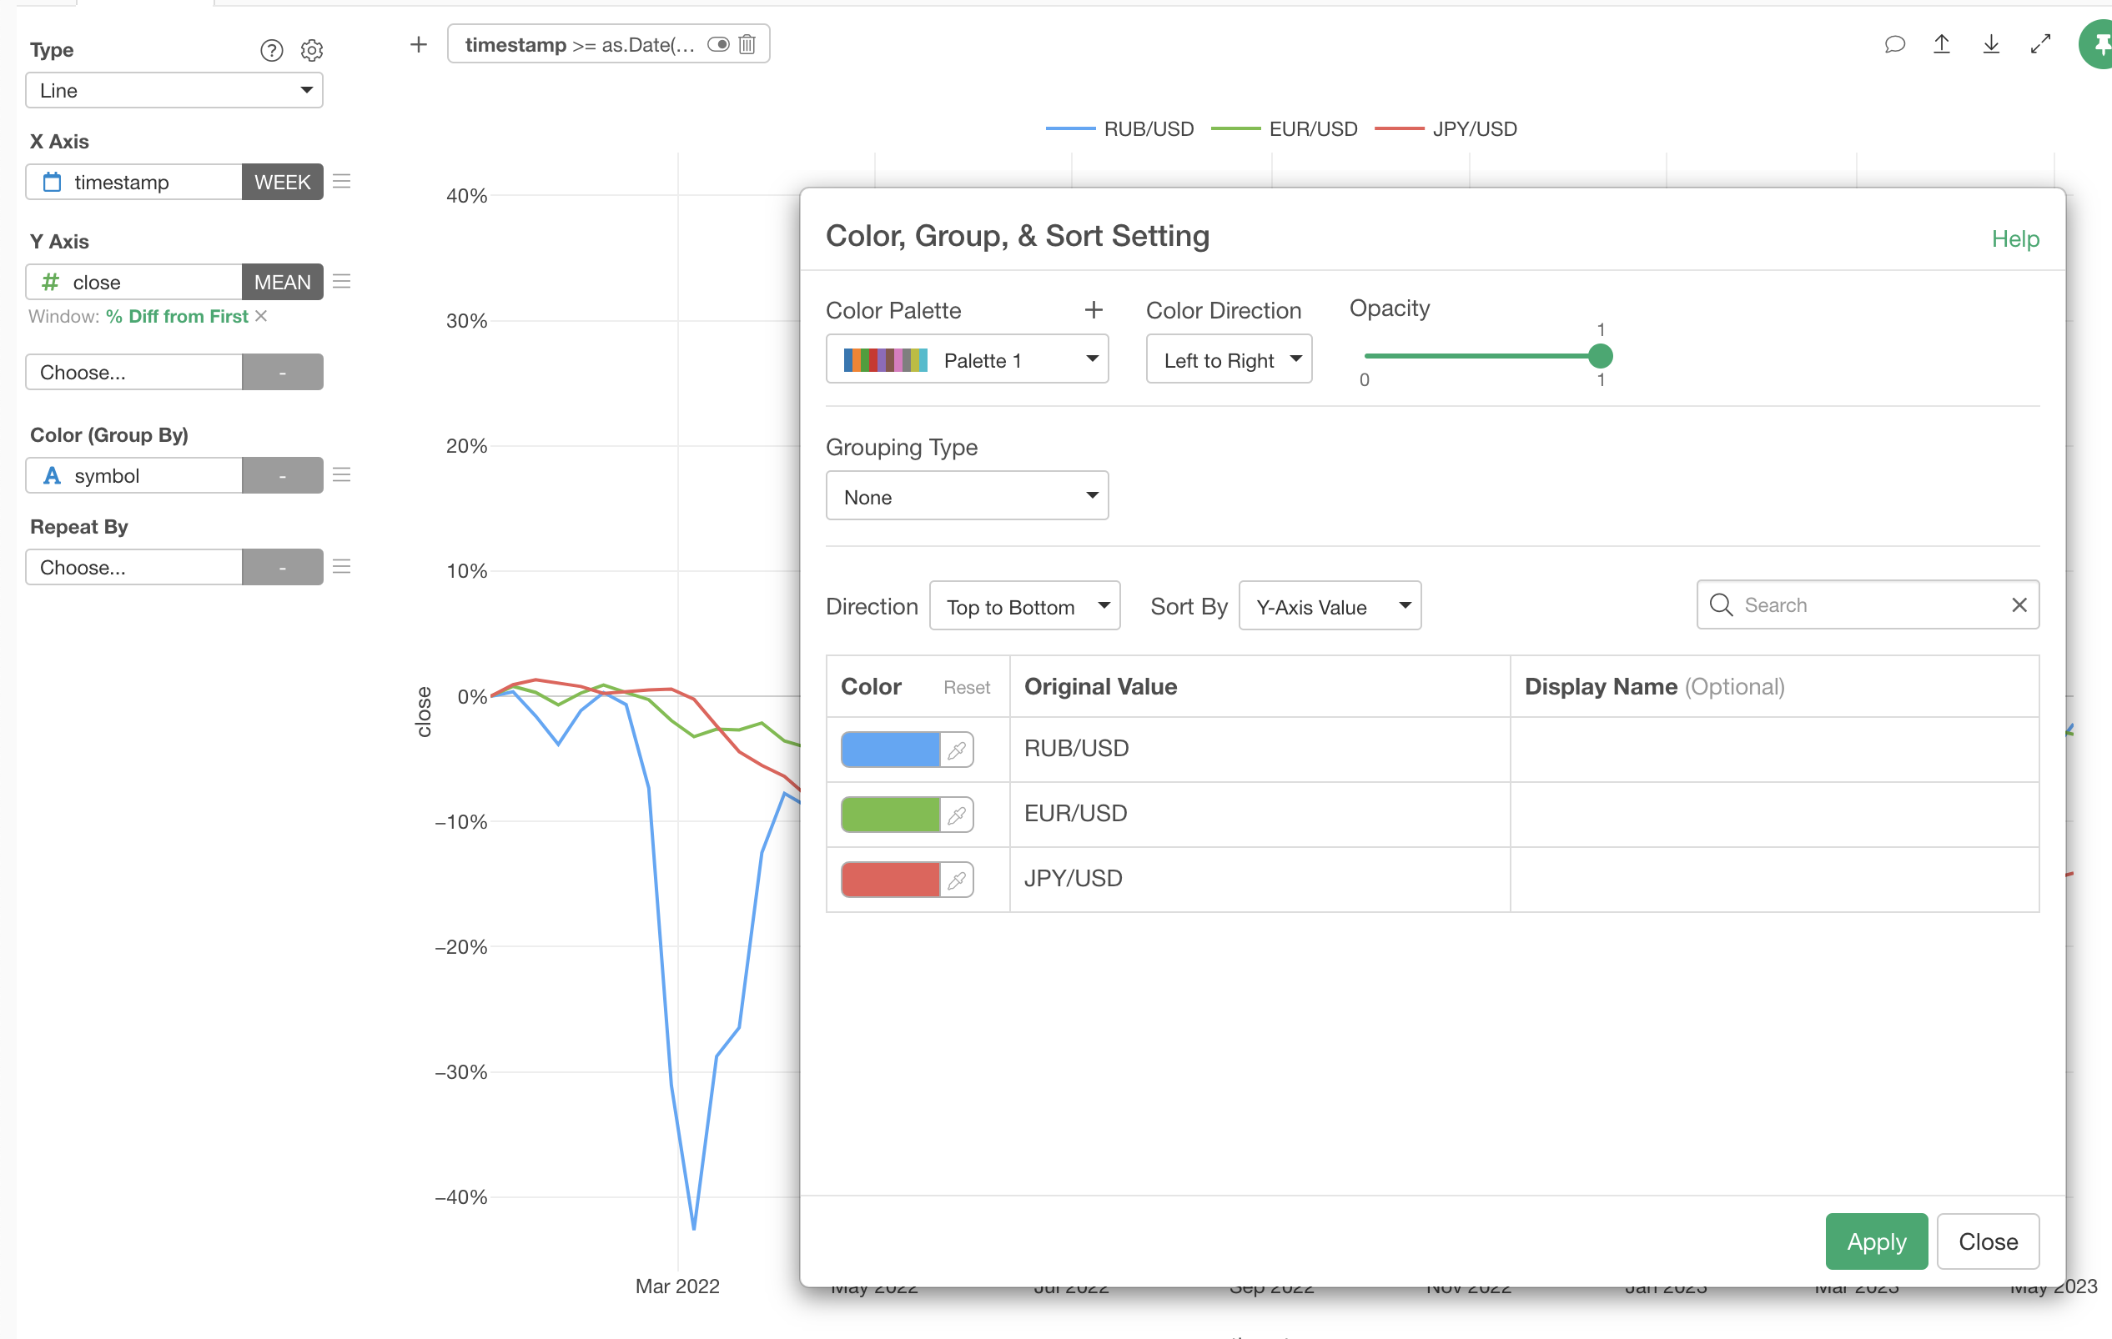Open Y Axis close menu icon
The image size is (2112, 1339).
pyautogui.click(x=342, y=281)
